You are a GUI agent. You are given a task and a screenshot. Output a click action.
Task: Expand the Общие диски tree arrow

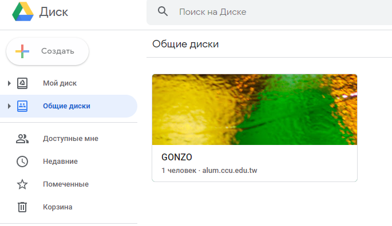coord(9,106)
